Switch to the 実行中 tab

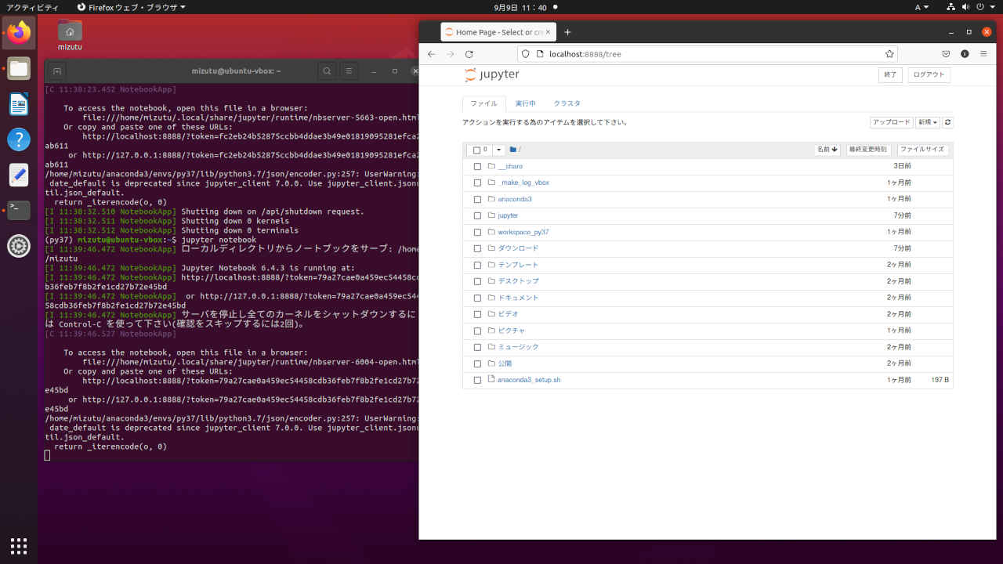525,103
